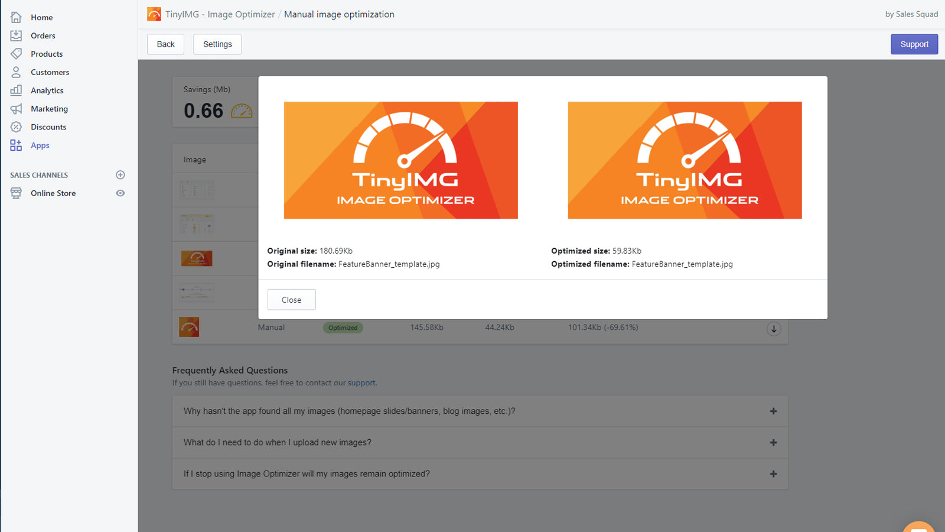Click the Back button
The height and width of the screenshot is (532, 945).
166,44
